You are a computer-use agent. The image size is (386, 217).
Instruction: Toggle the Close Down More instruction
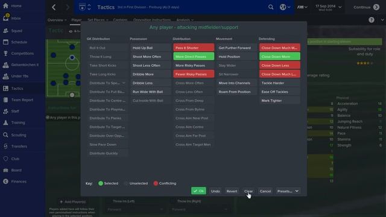click(280, 57)
